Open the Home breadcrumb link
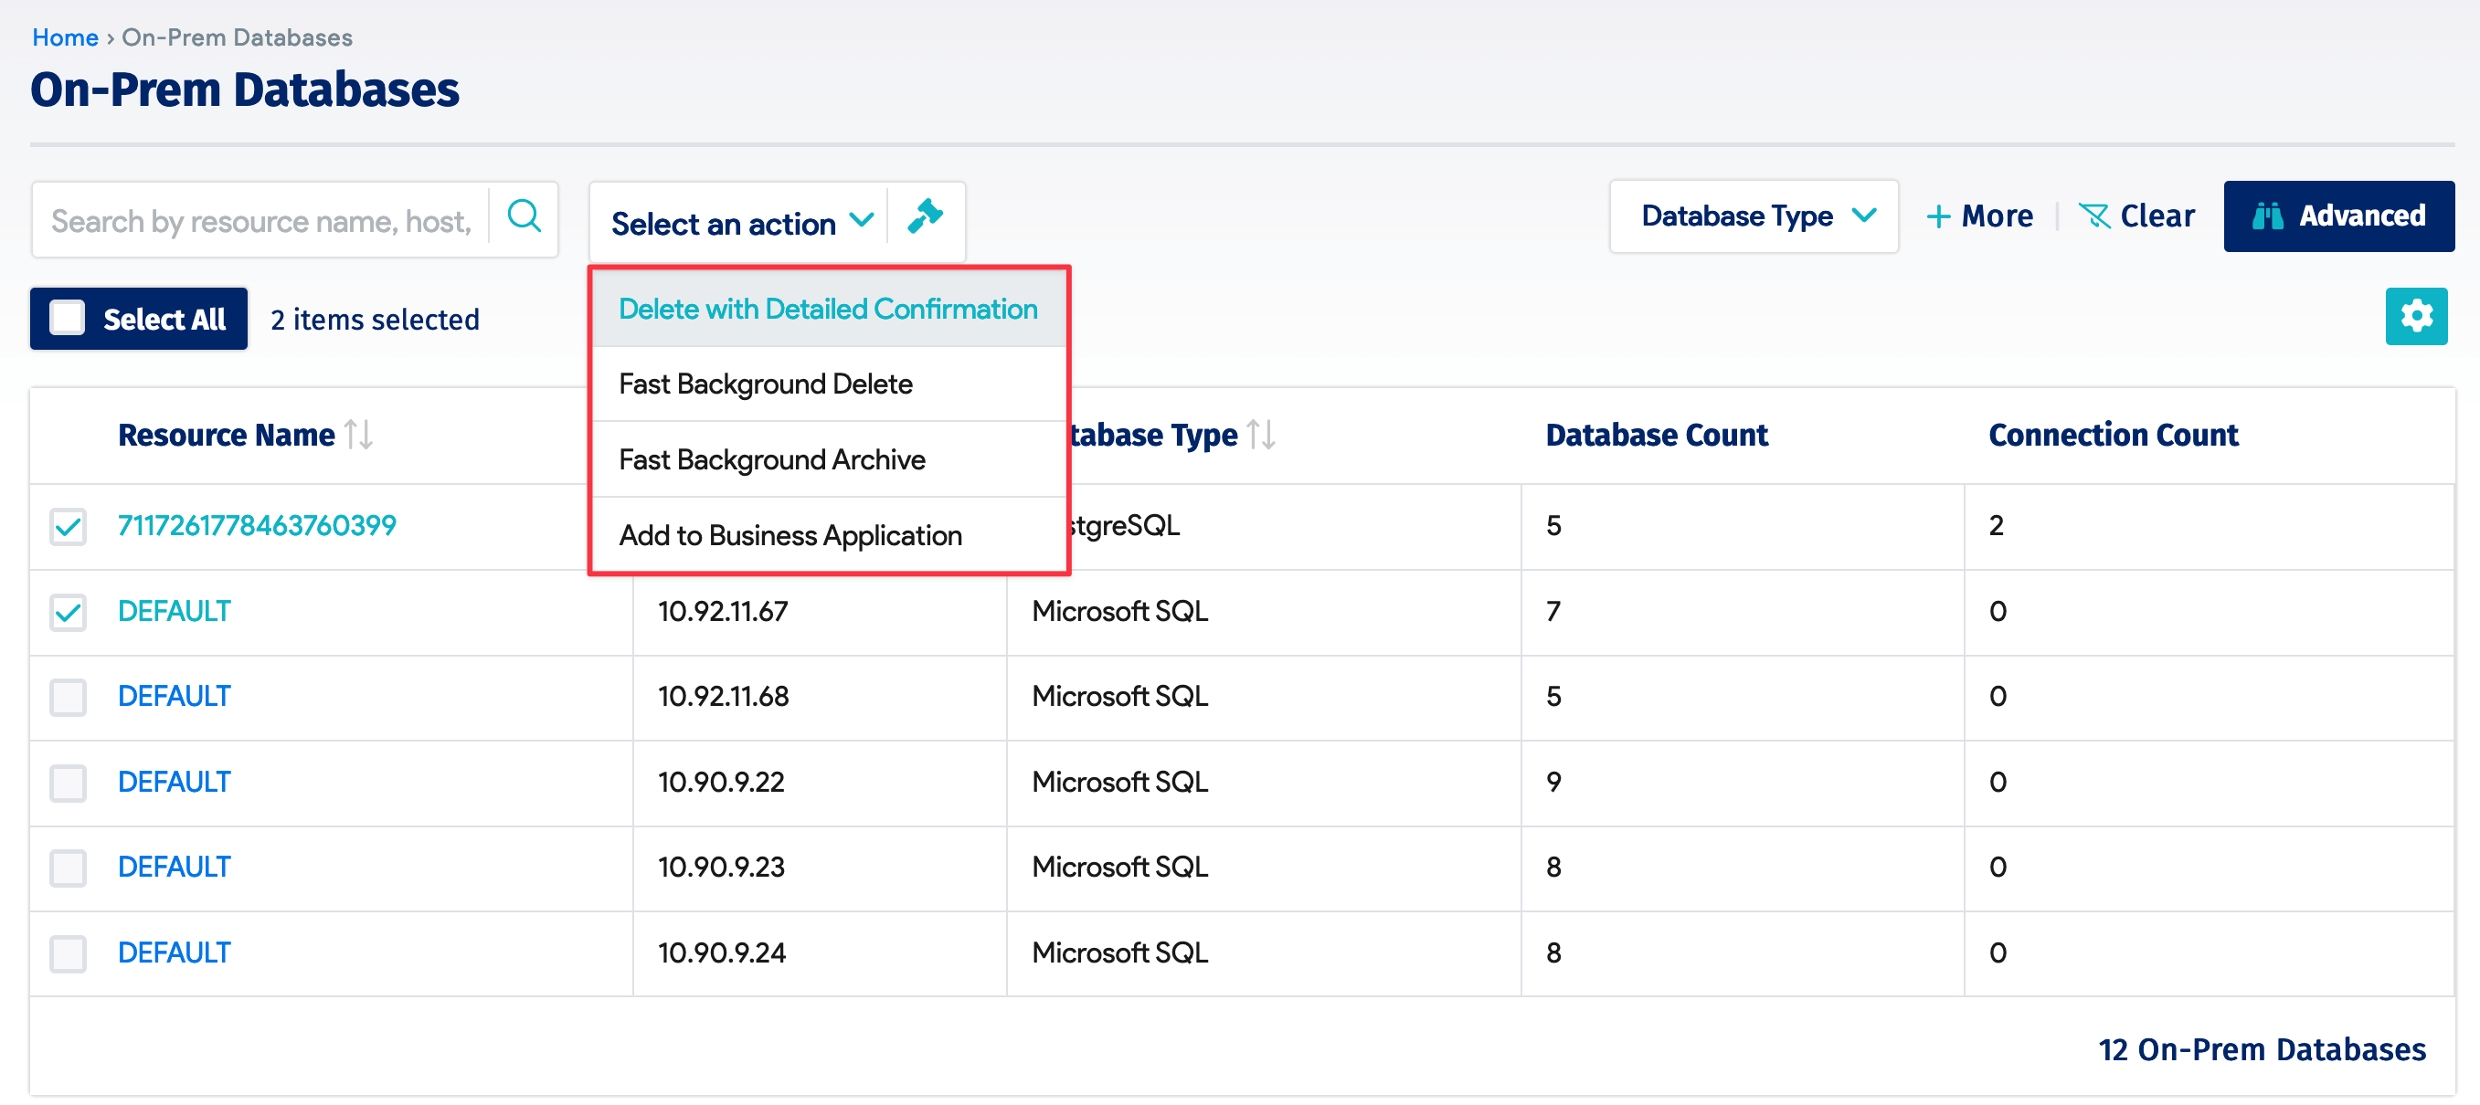The width and height of the screenshot is (2480, 1105). [x=65, y=37]
